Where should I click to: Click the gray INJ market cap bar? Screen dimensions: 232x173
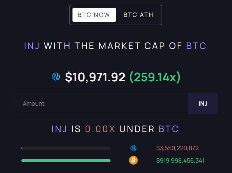pyautogui.click(x=66, y=148)
